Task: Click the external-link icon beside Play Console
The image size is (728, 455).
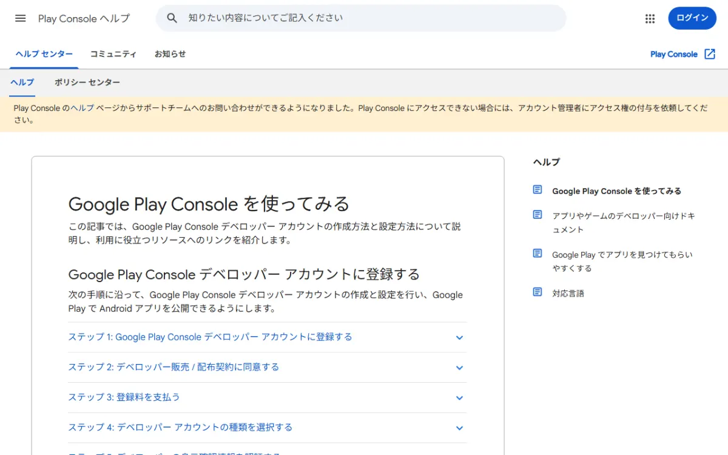Action: tap(710, 54)
